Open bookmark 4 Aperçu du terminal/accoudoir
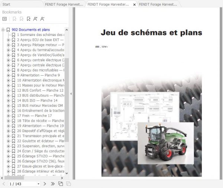 (41, 50)
